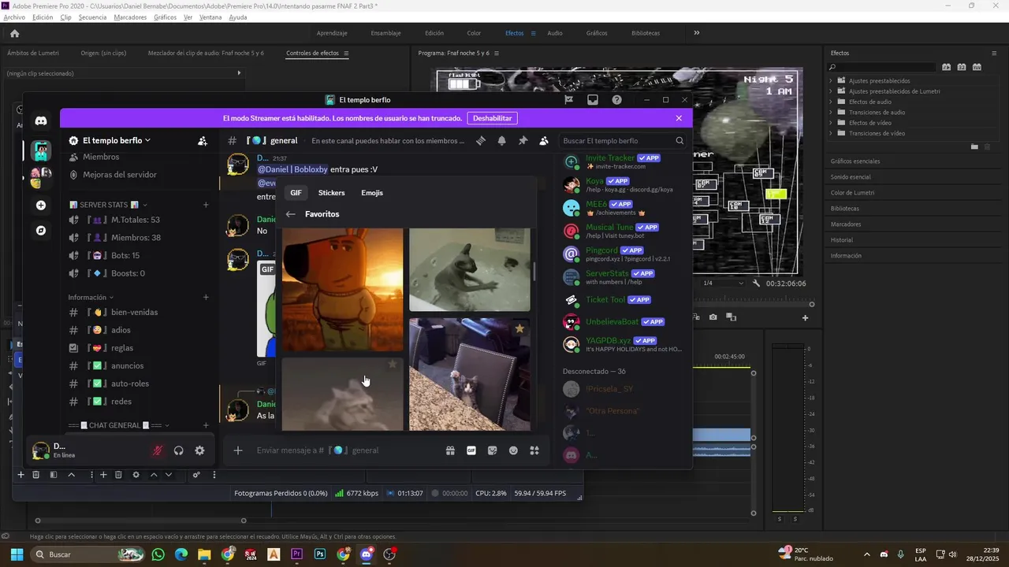1009x567 pixels.
Task: Open channel notification bell settings
Action: tap(501, 141)
